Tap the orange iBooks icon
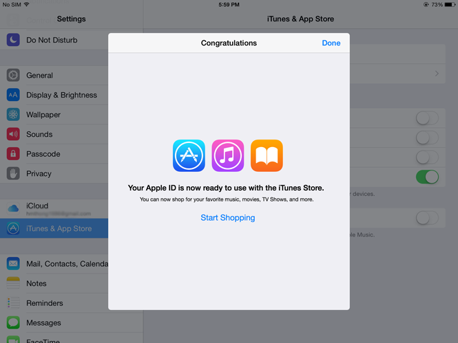Image resolution: width=458 pixels, height=343 pixels. [x=267, y=155]
